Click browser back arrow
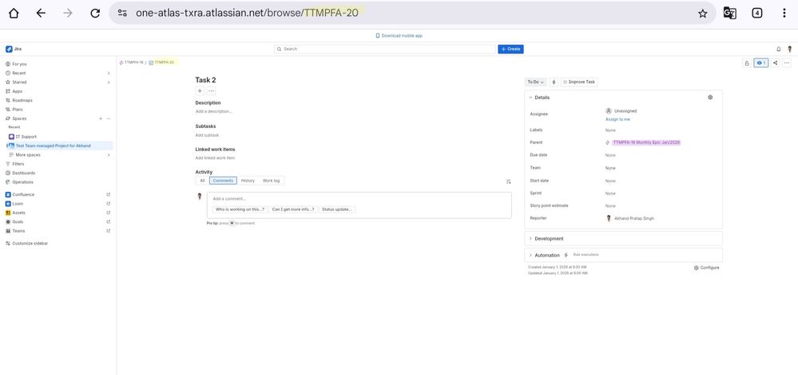Screen dimensions: 798x375 pyautogui.click(x=41, y=14)
